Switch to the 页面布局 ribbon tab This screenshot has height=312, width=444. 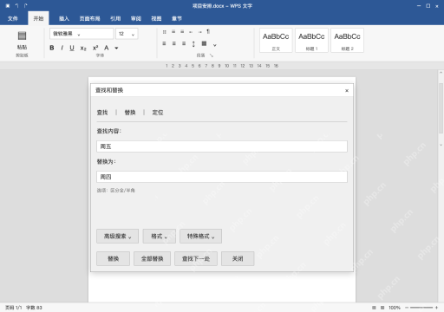tap(89, 19)
